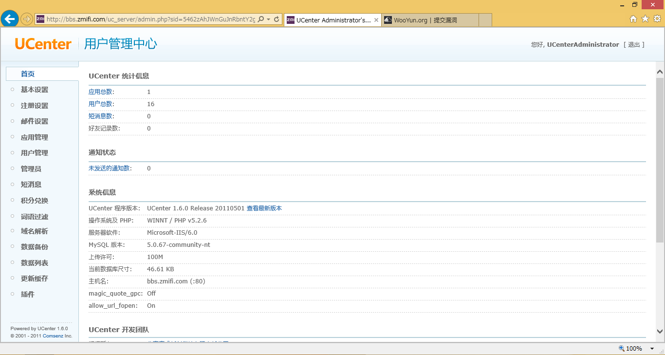Open 管理员 in sidebar menu

31,169
